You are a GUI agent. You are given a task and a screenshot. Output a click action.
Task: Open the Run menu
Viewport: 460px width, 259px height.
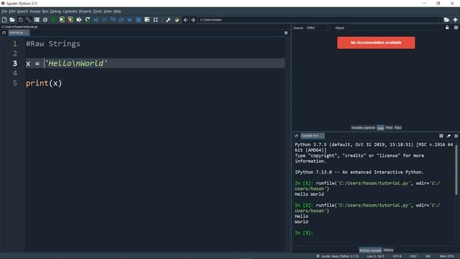45,12
